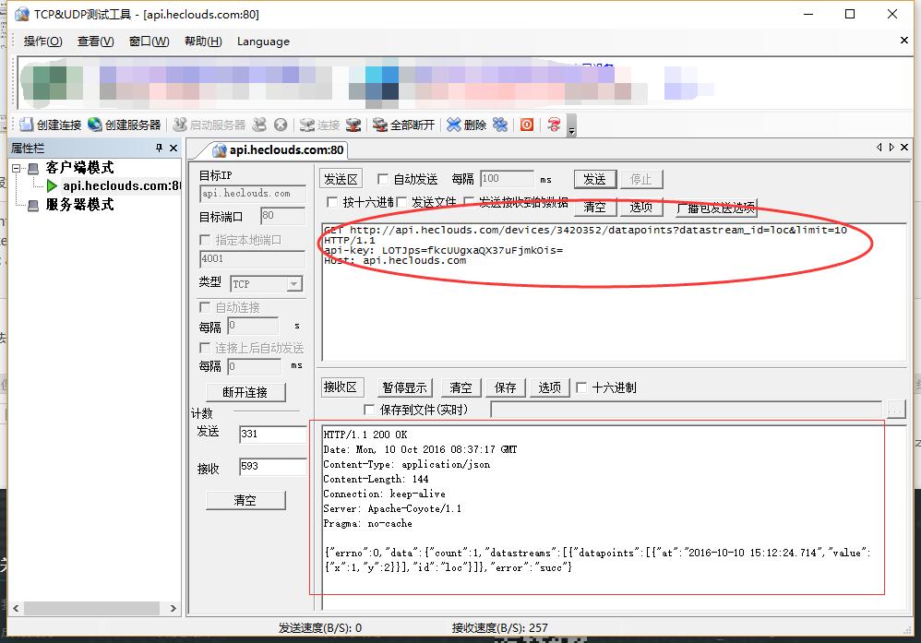Click the 启动服务器 (start server) toolbar icon
Screen dimensions: 921x643
[x=180, y=125]
